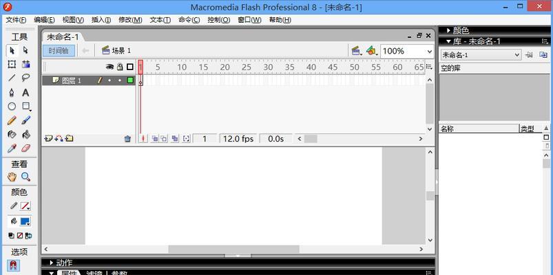Select the Pencil tool
Image resolution: width=553 pixels, height=275 pixels.
[x=12, y=120]
